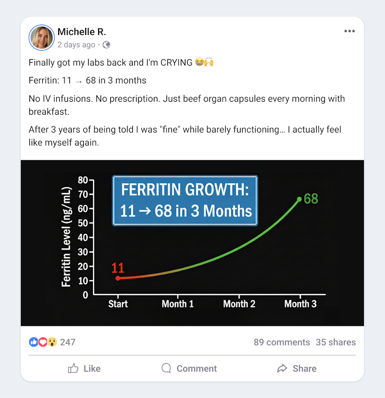This screenshot has width=385, height=398.
Task: Click the green 68 data point
Action: point(299,199)
